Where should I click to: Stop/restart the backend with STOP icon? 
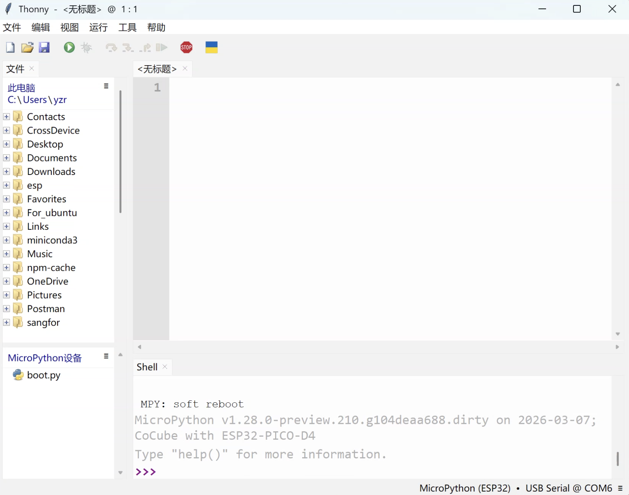[187, 47]
